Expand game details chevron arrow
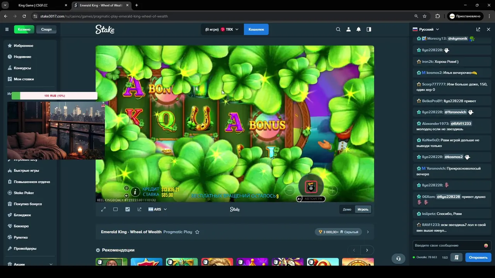The width and height of the screenshot is (495, 278). [368, 232]
